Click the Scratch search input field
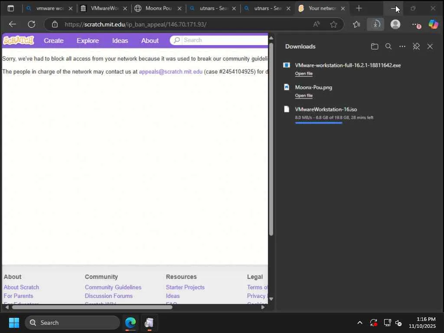 225,40
